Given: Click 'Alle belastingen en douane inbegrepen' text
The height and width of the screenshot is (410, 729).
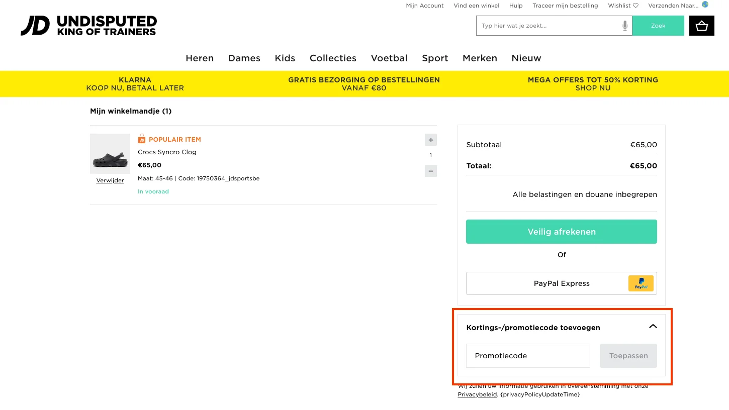Looking at the screenshot, I should pos(585,194).
